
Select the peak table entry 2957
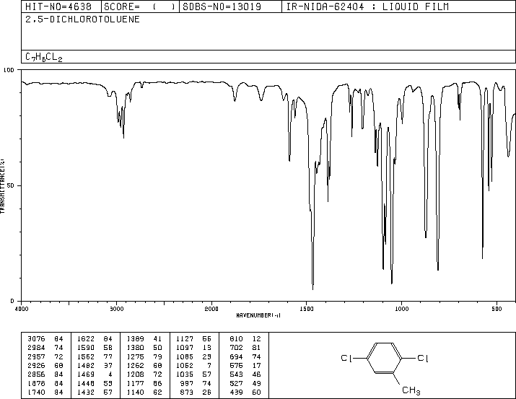pos(36,356)
